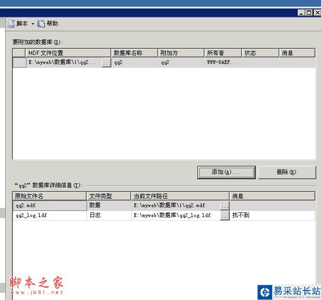Browse path for qq2_log.ldf ellipsis button
Image resolution: width=321 pixels, height=300 pixels.
click(x=225, y=216)
